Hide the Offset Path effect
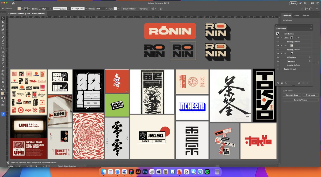321x177 pixels. (x=278, y=57)
